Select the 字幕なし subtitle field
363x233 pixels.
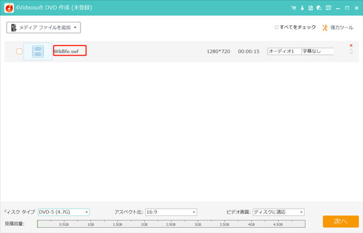318,51
